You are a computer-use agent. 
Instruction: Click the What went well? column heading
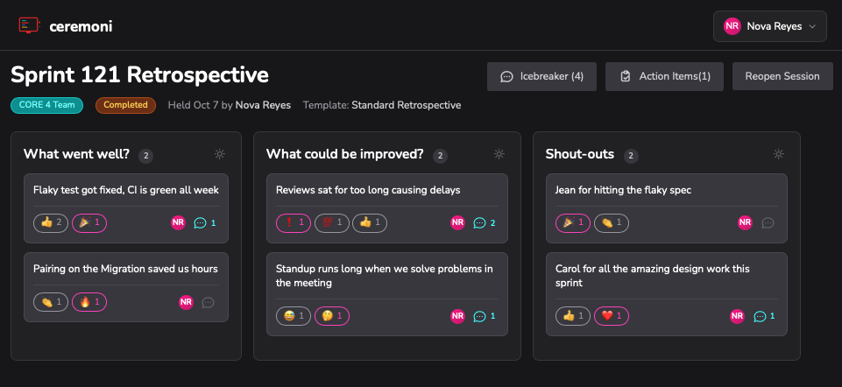coord(77,155)
